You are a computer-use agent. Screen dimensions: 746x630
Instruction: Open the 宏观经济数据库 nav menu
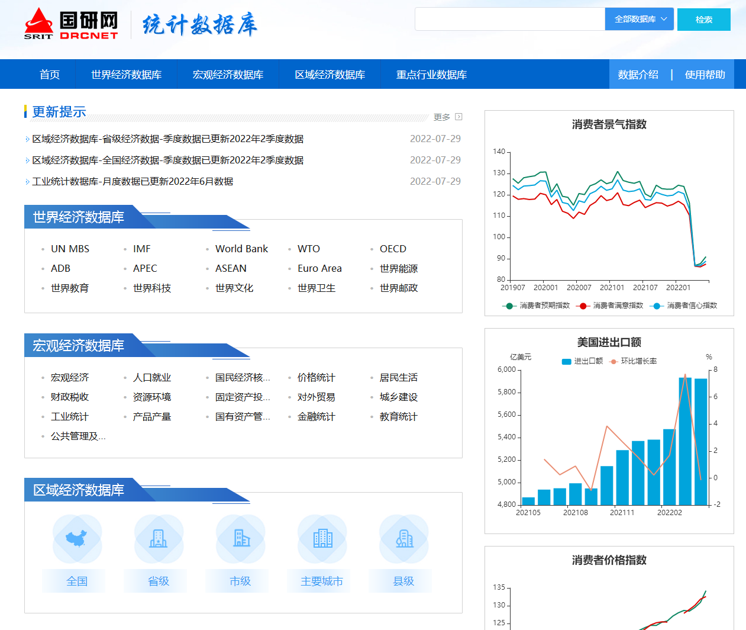(228, 75)
